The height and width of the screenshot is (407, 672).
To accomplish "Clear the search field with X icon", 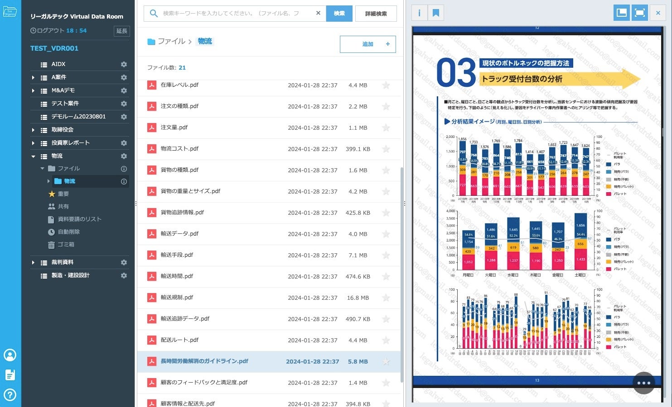I will coord(318,13).
